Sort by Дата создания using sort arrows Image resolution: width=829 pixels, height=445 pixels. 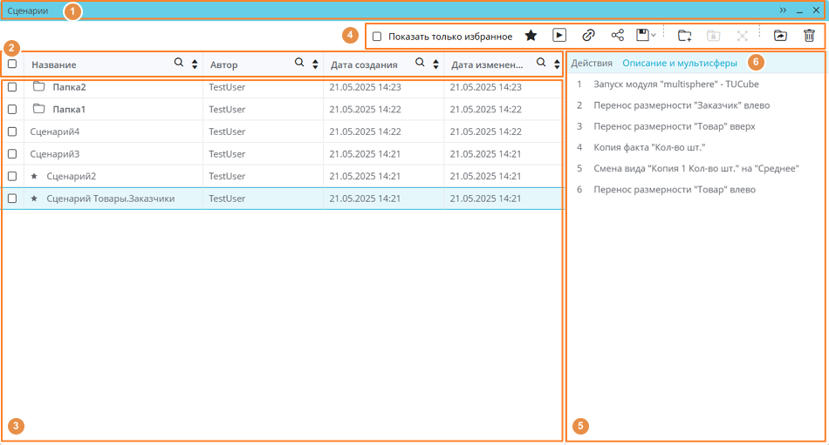coord(435,64)
